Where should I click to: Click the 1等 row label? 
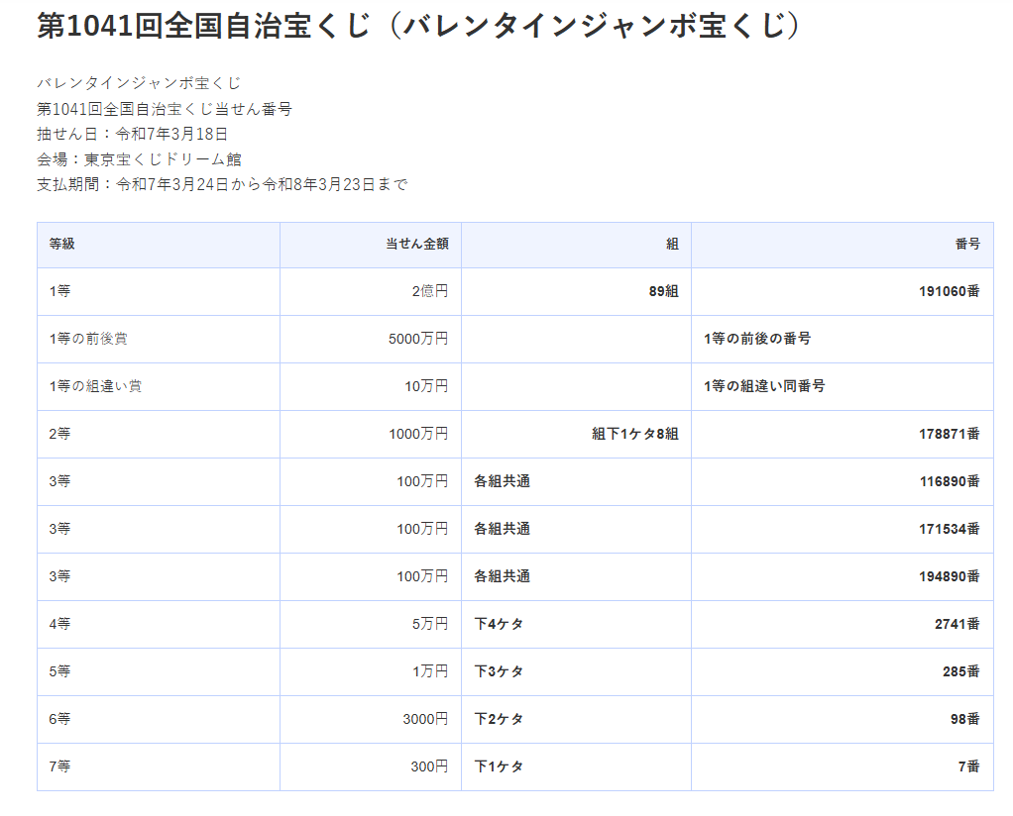click(x=60, y=291)
